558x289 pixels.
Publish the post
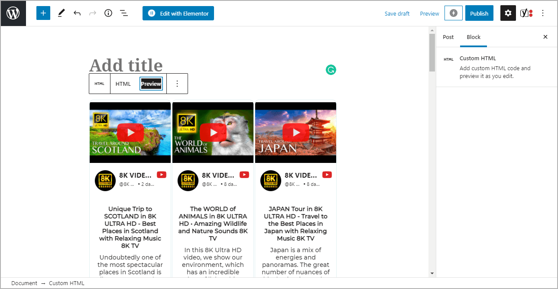pos(479,13)
